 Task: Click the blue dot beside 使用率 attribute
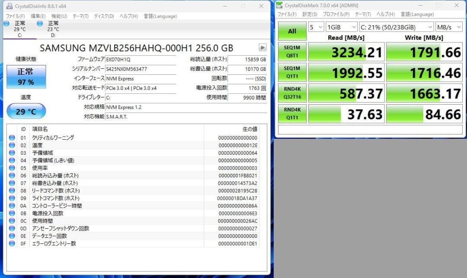12,167
